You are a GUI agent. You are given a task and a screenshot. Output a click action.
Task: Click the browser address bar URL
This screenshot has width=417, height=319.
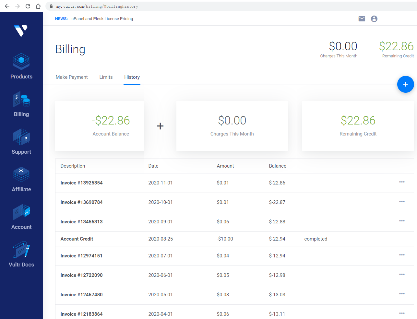pos(97,6)
